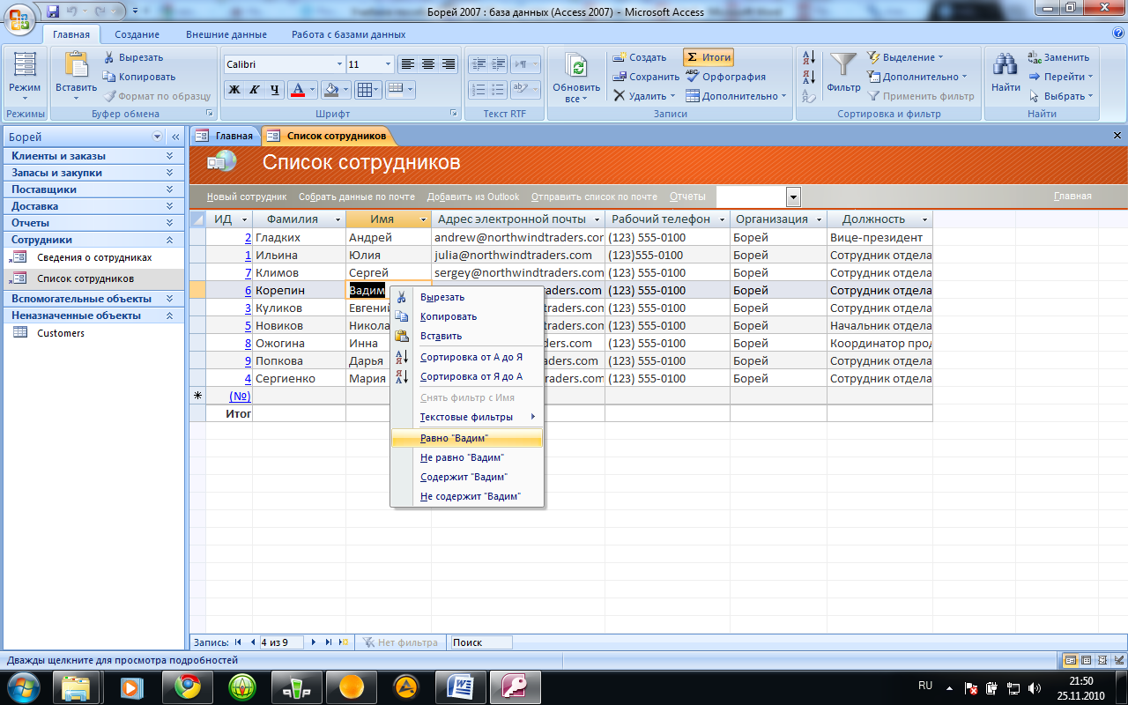Collapse Сотрудники navigation group
1128x705 pixels.
[x=93, y=240]
